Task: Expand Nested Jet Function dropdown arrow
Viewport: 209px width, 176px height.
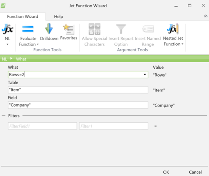Action: coord(182,44)
